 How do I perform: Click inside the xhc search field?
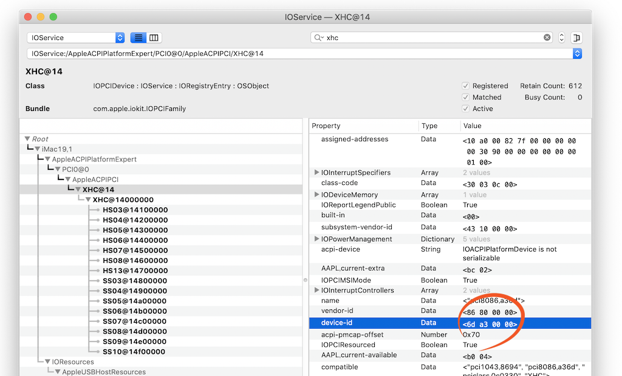point(432,38)
